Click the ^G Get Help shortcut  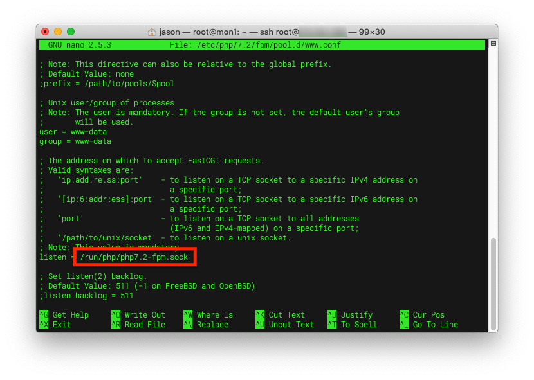[64, 315]
